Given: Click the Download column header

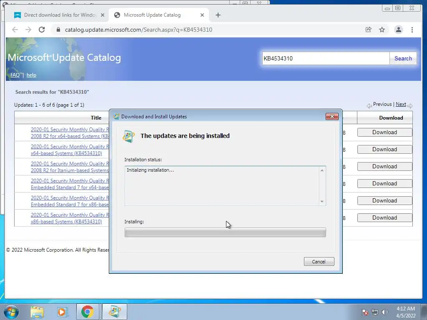Looking at the screenshot, I should point(391,118).
